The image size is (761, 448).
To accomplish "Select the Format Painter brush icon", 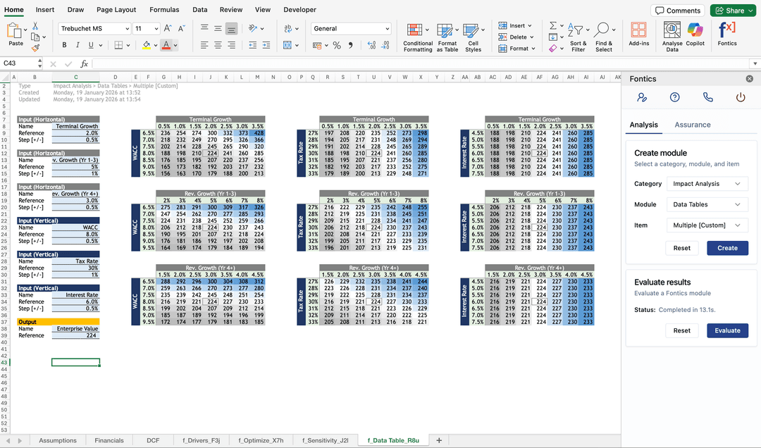I will point(35,48).
